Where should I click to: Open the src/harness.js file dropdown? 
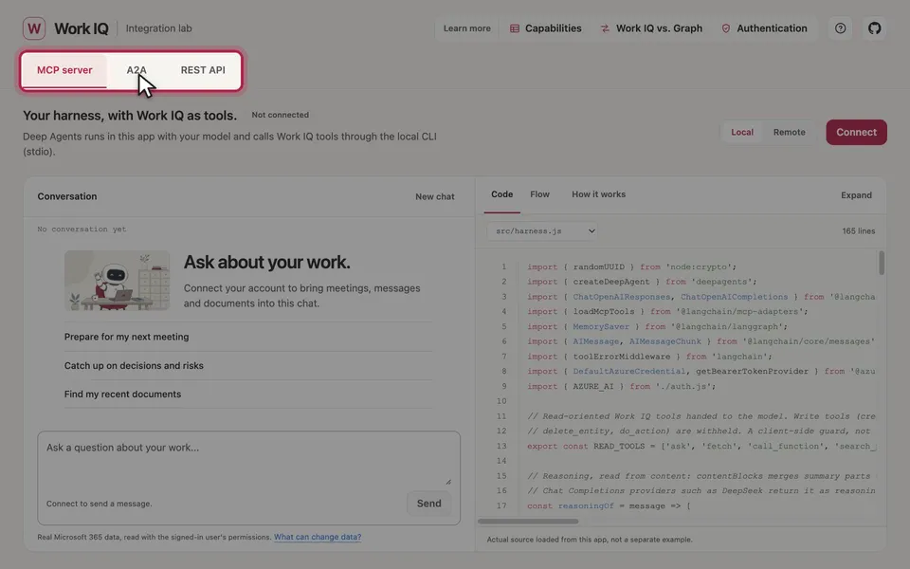[x=542, y=231]
